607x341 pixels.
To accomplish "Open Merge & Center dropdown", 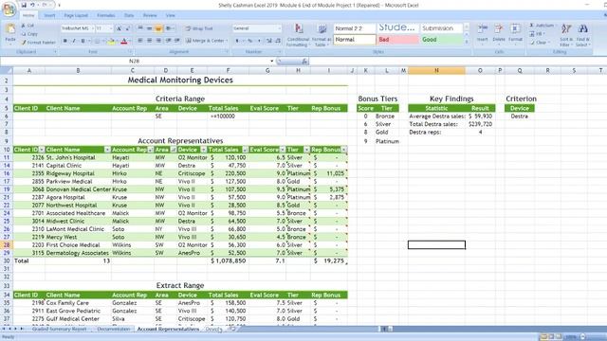I will (227, 41).
